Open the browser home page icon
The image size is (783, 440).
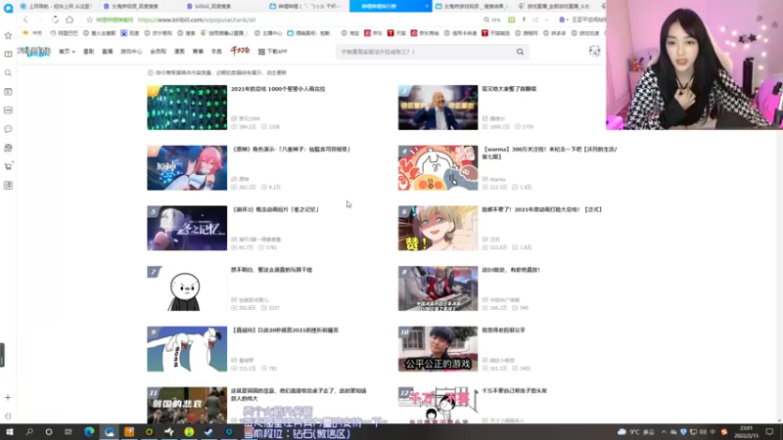click(69, 20)
